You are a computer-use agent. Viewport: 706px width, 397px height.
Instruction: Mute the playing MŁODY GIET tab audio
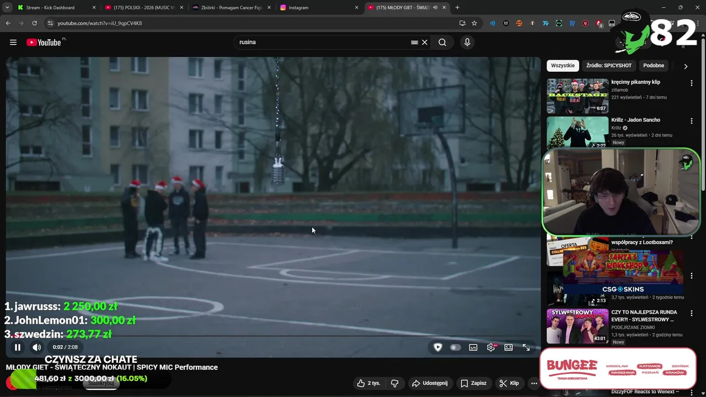435,8
